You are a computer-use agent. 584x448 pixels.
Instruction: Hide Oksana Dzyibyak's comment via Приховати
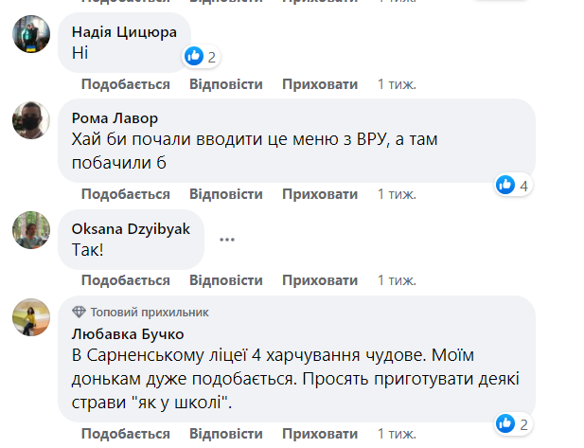[x=320, y=280]
